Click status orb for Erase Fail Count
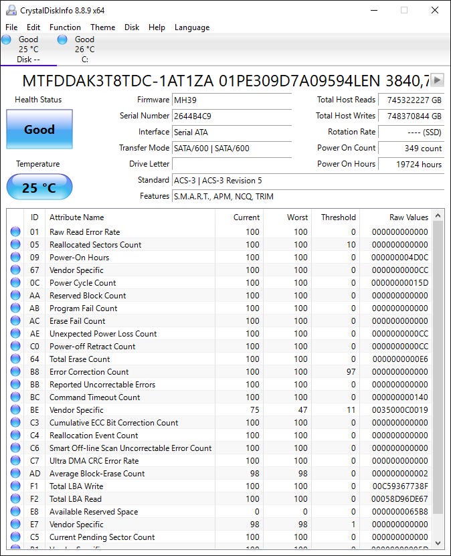The width and height of the screenshot is (451, 556). coord(15,320)
